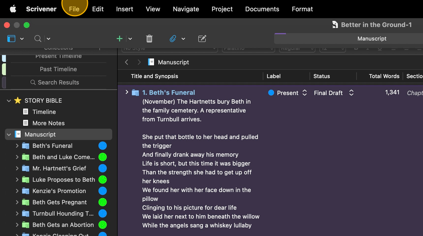Image resolution: width=423 pixels, height=236 pixels.
Task: Sort by Title and Synopsis column
Action: (154, 76)
